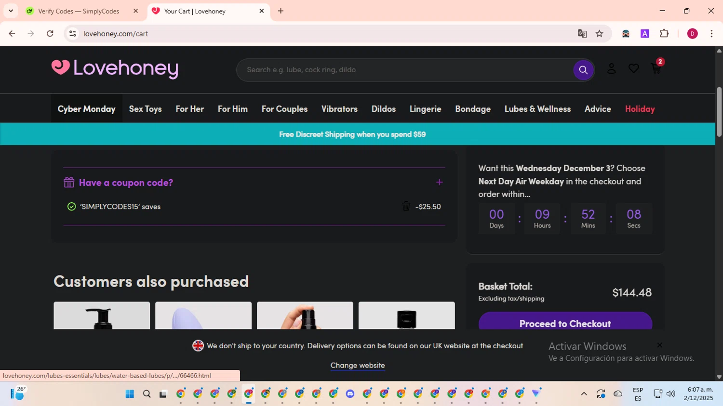Reload the page
723x406 pixels.
pyautogui.click(x=50, y=33)
